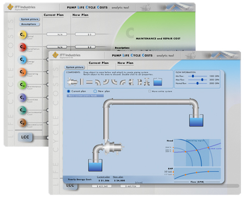244x198 pixels.
Task: Select the first elbow pipe component
Action: 98,82
